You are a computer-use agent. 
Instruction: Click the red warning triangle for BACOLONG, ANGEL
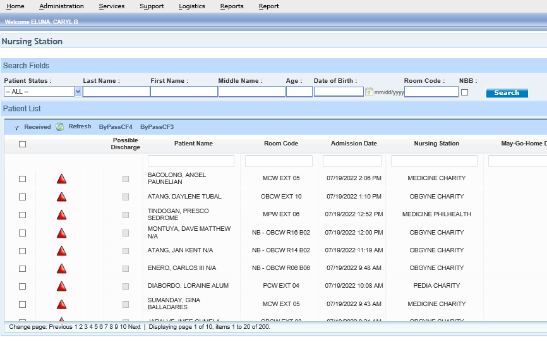click(x=61, y=179)
